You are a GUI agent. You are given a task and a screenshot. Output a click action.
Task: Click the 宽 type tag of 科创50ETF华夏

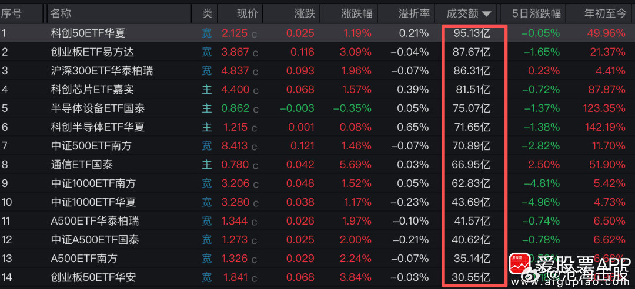tap(207, 33)
